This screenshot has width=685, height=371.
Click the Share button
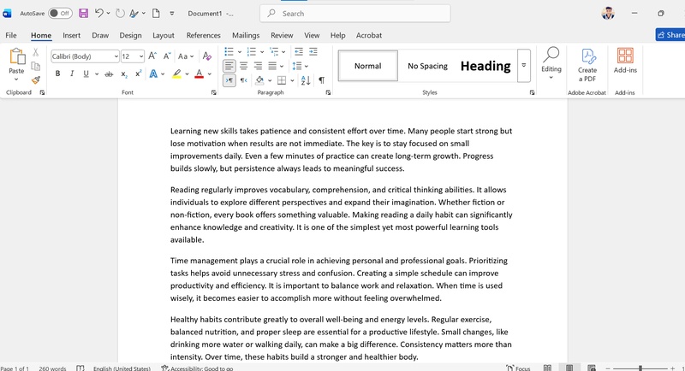pos(670,35)
